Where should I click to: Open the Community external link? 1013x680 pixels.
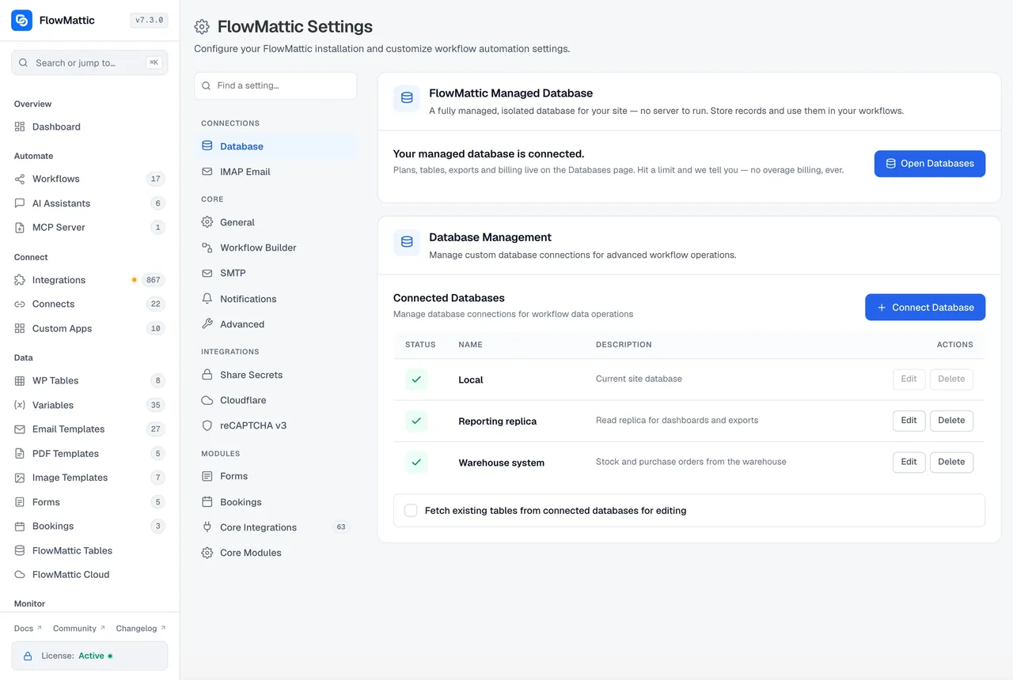[x=79, y=629]
